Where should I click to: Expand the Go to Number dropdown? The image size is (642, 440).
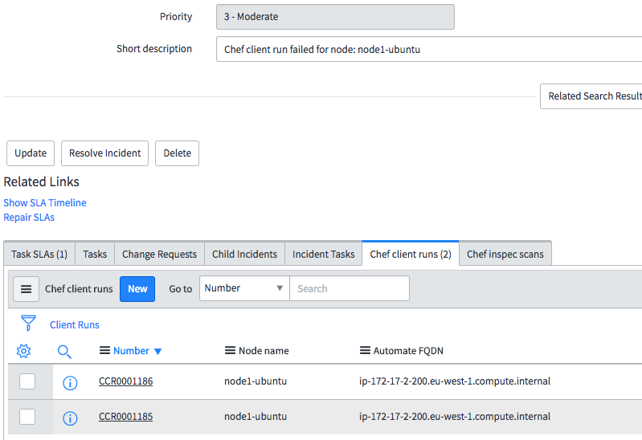244,288
